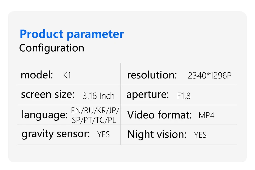
Task: Click the gravity sensor label
Action: (x=56, y=134)
